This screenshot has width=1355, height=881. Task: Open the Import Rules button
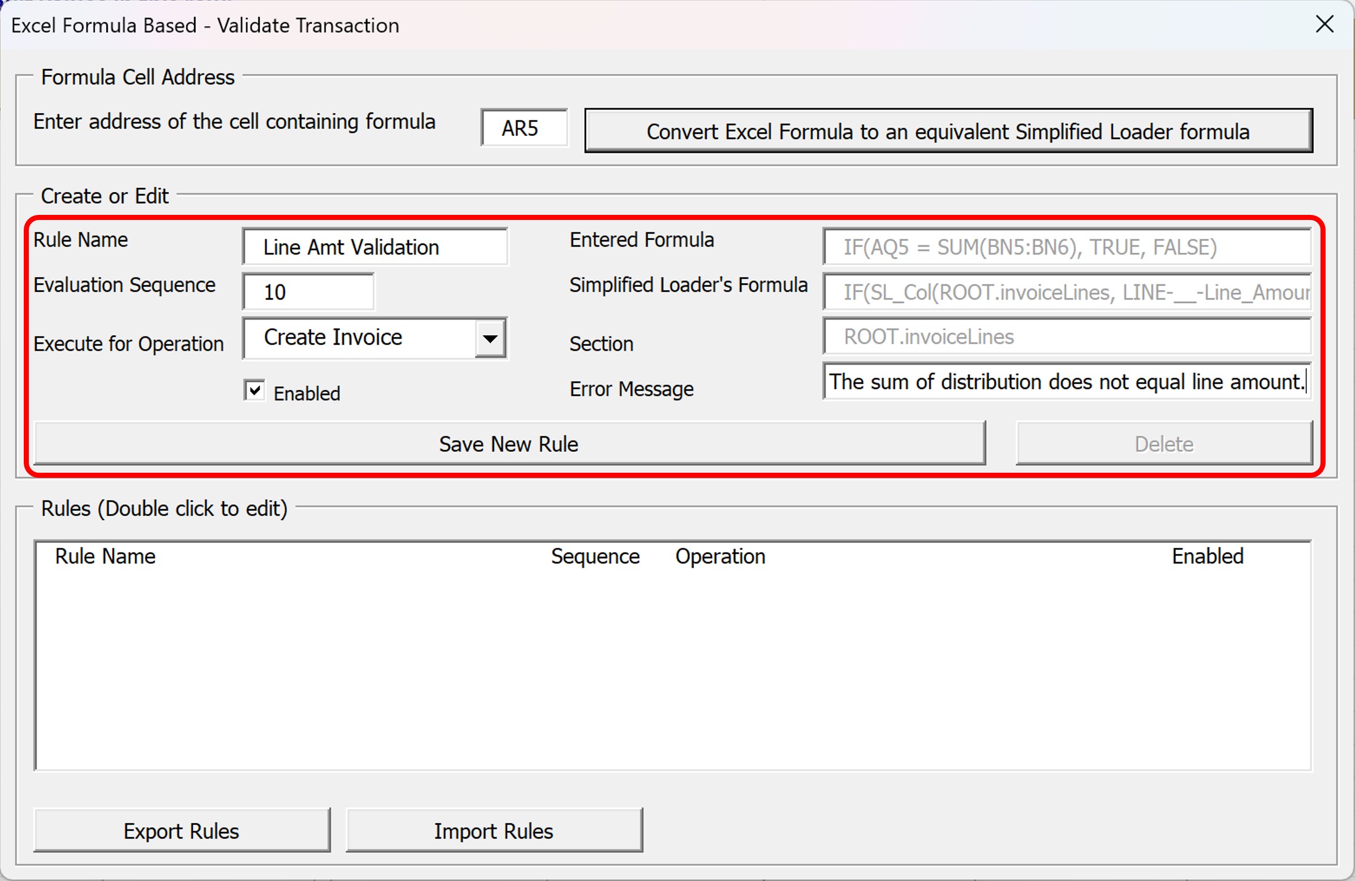[494, 830]
